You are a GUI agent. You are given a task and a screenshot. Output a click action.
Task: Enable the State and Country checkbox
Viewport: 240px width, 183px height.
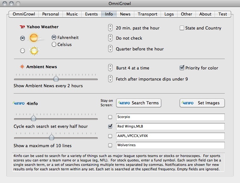click(x=182, y=28)
